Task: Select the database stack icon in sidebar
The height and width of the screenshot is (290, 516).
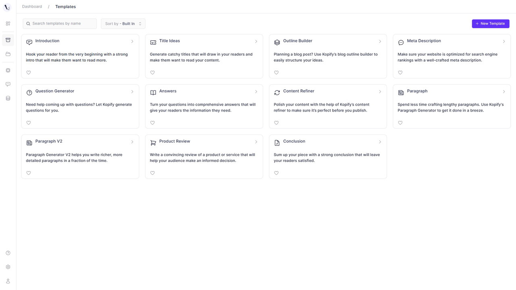Action: [8, 98]
